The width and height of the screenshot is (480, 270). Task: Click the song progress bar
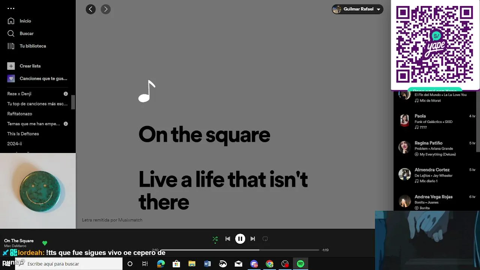[x=240, y=250]
